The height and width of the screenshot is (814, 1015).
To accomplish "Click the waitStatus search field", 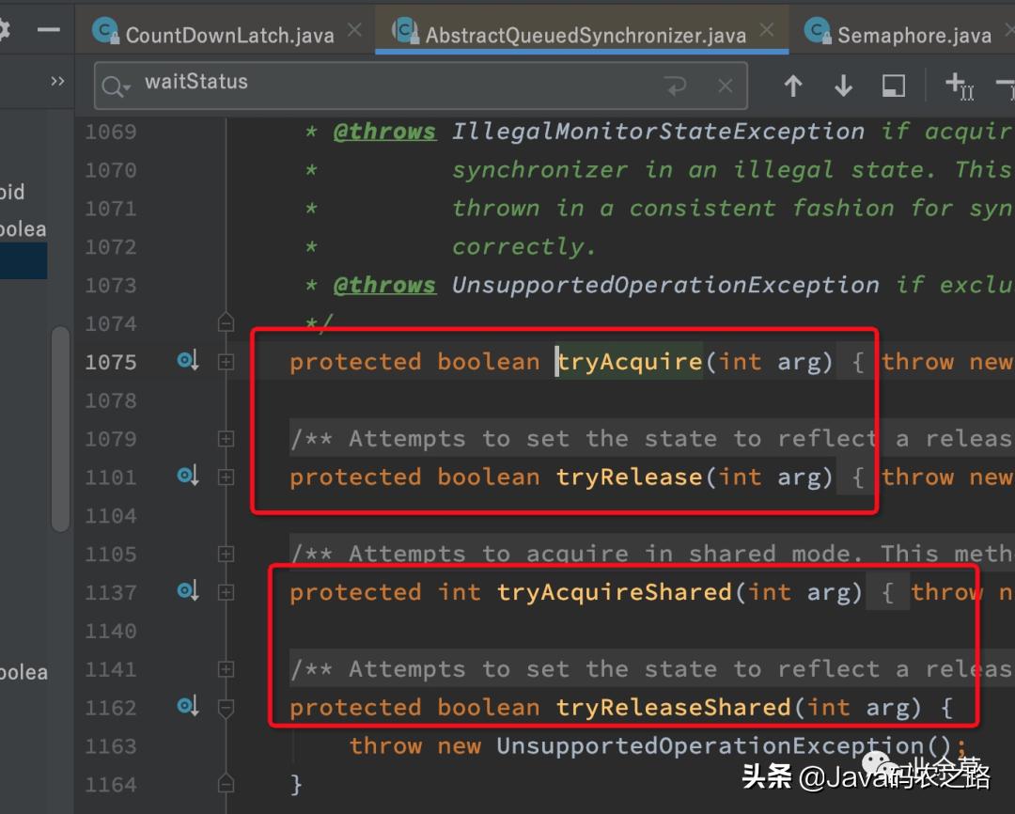I will pyautogui.click(x=421, y=85).
